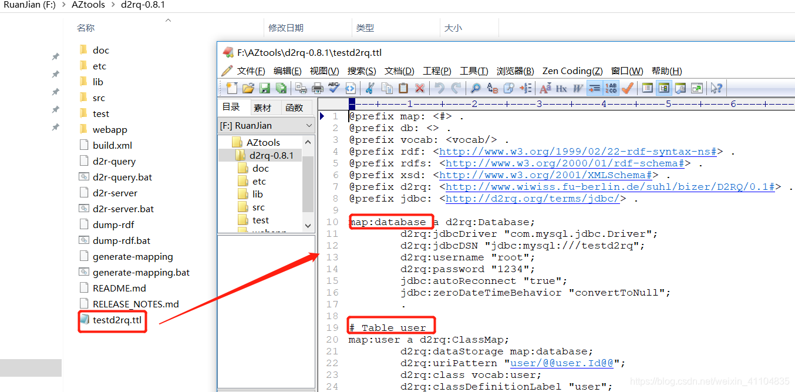Open the 搜索(S) menu
This screenshot has width=795, height=392.
tap(362, 71)
